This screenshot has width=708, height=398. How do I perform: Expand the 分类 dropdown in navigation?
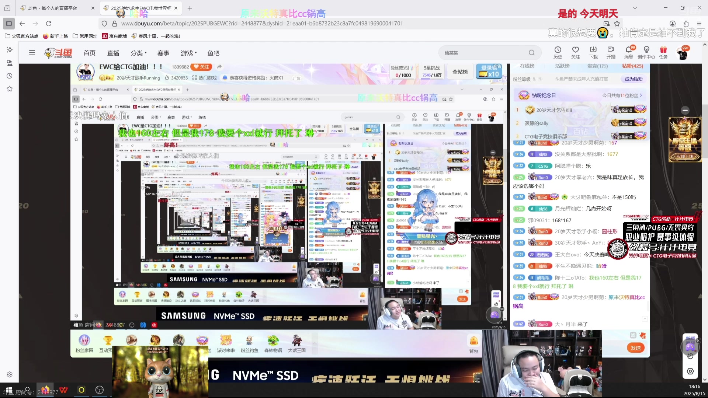139,53
